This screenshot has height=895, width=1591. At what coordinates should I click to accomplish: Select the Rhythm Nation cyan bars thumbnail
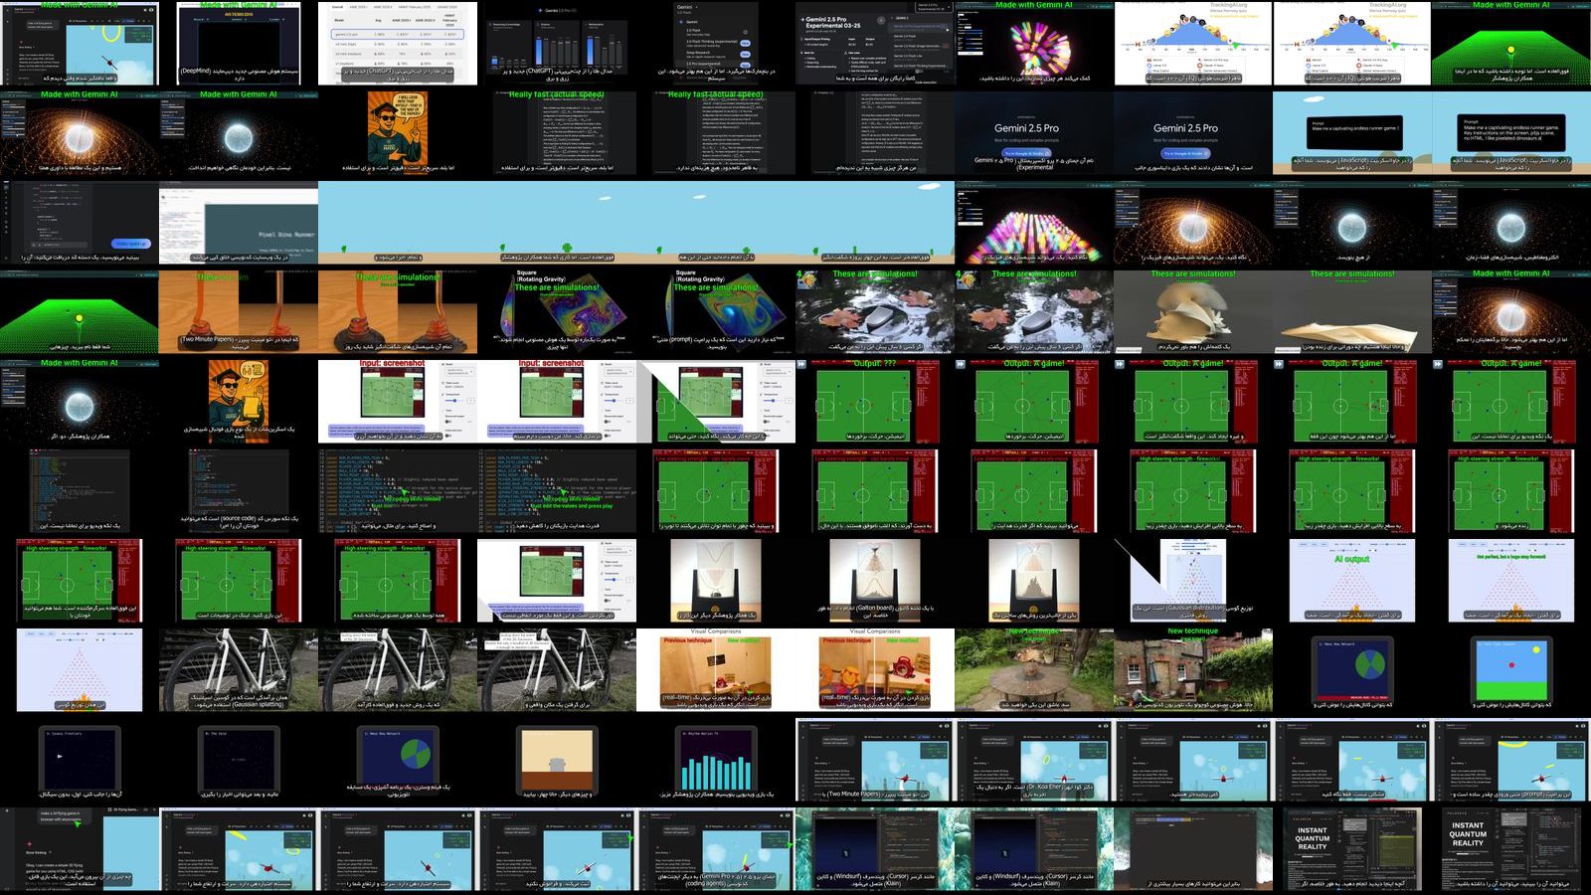coord(715,759)
